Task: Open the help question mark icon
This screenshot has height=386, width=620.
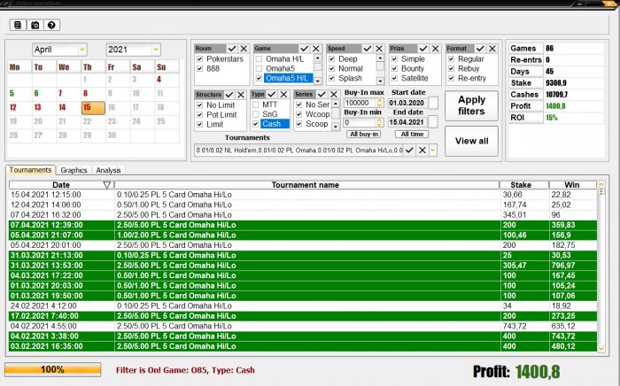Action: [51, 26]
